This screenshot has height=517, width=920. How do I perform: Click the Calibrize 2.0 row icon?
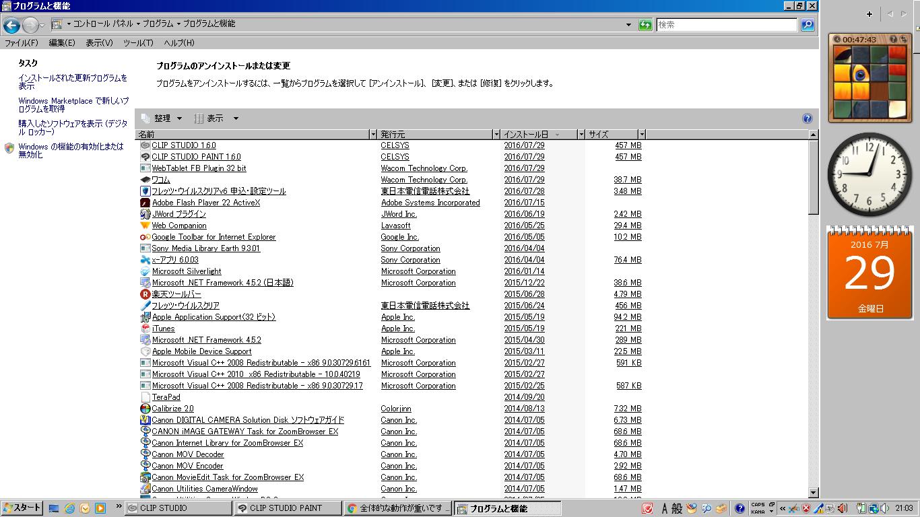click(x=145, y=409)
